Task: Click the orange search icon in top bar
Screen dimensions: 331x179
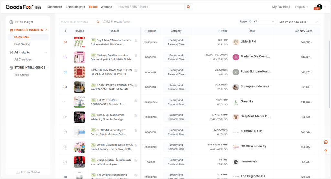Action: click(x=188, y=7)
